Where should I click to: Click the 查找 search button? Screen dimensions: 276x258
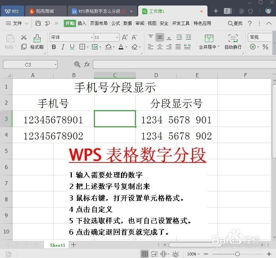point(235,23)
